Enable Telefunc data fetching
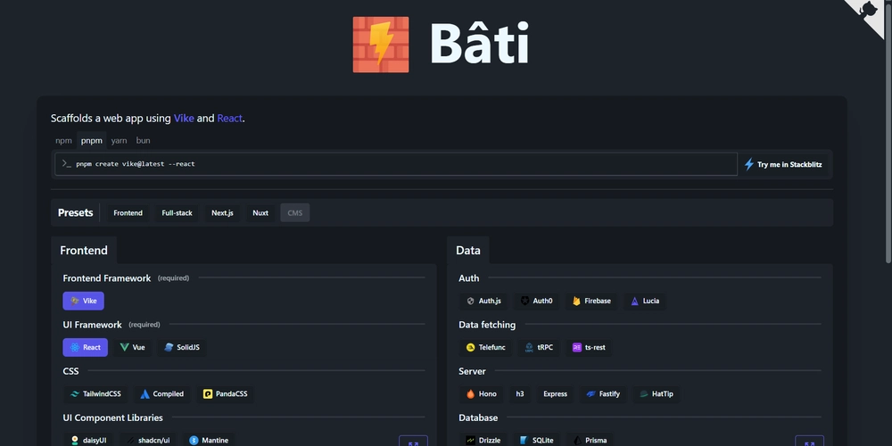The width and height of the screenshot is (892, 446). (486, 348)
